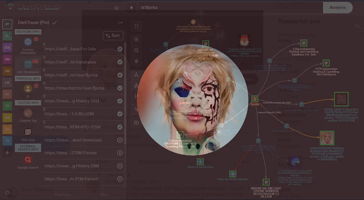Expand graph to fullscreen
The image size is (364, 200).
click(x=136, y=26)
